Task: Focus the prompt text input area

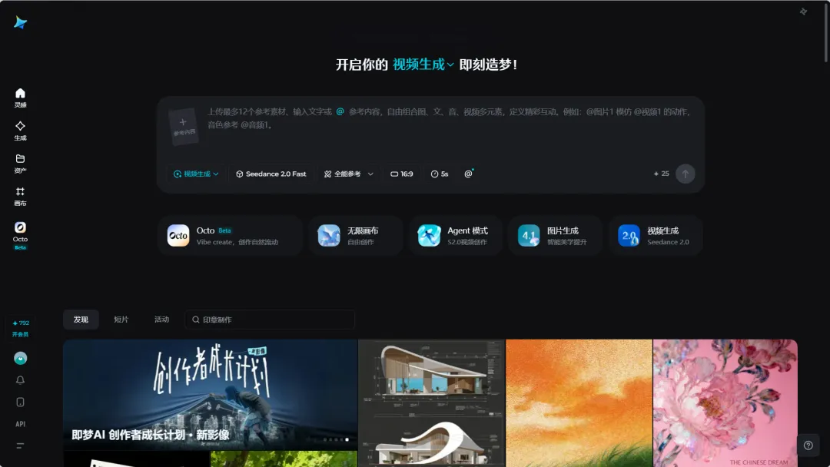Action: pyautogui.click(x=450, y=118)
